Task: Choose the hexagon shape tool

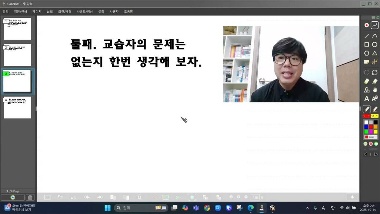Action: pyautogui.click(x=367, y=53)
